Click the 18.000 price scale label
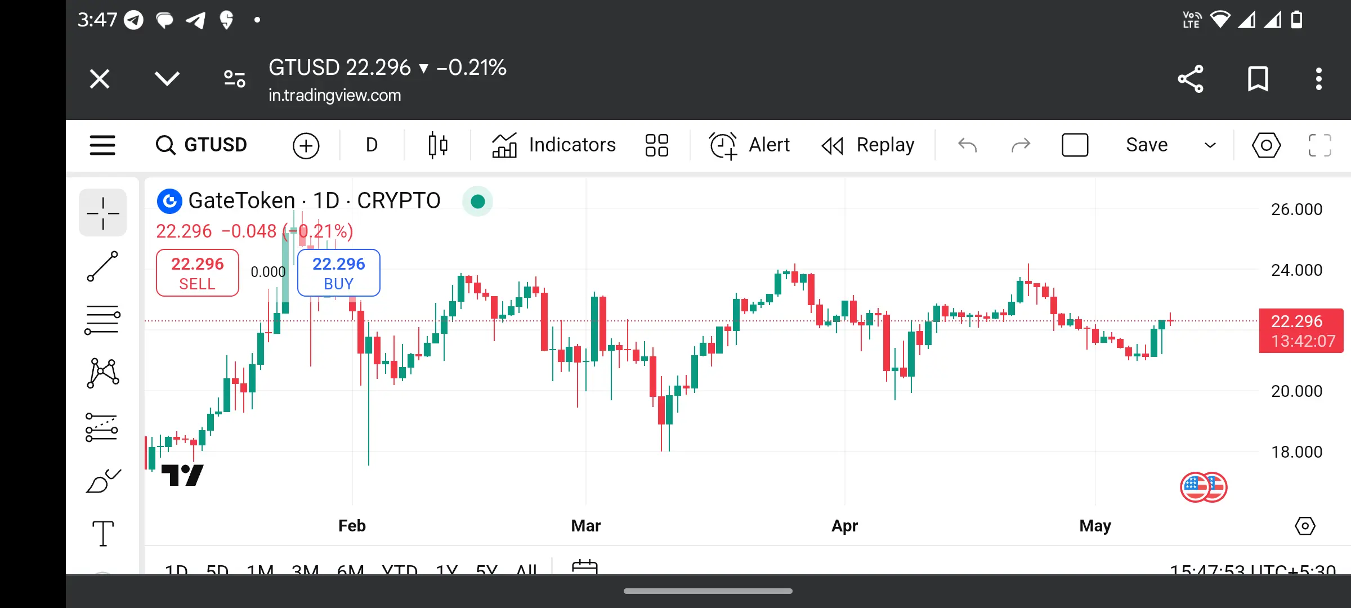The width and height of the screenshot is (1351, 608). coord(1296,452)
